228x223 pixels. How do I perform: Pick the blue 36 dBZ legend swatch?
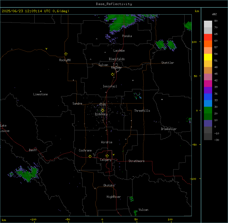tap(208, 97)
